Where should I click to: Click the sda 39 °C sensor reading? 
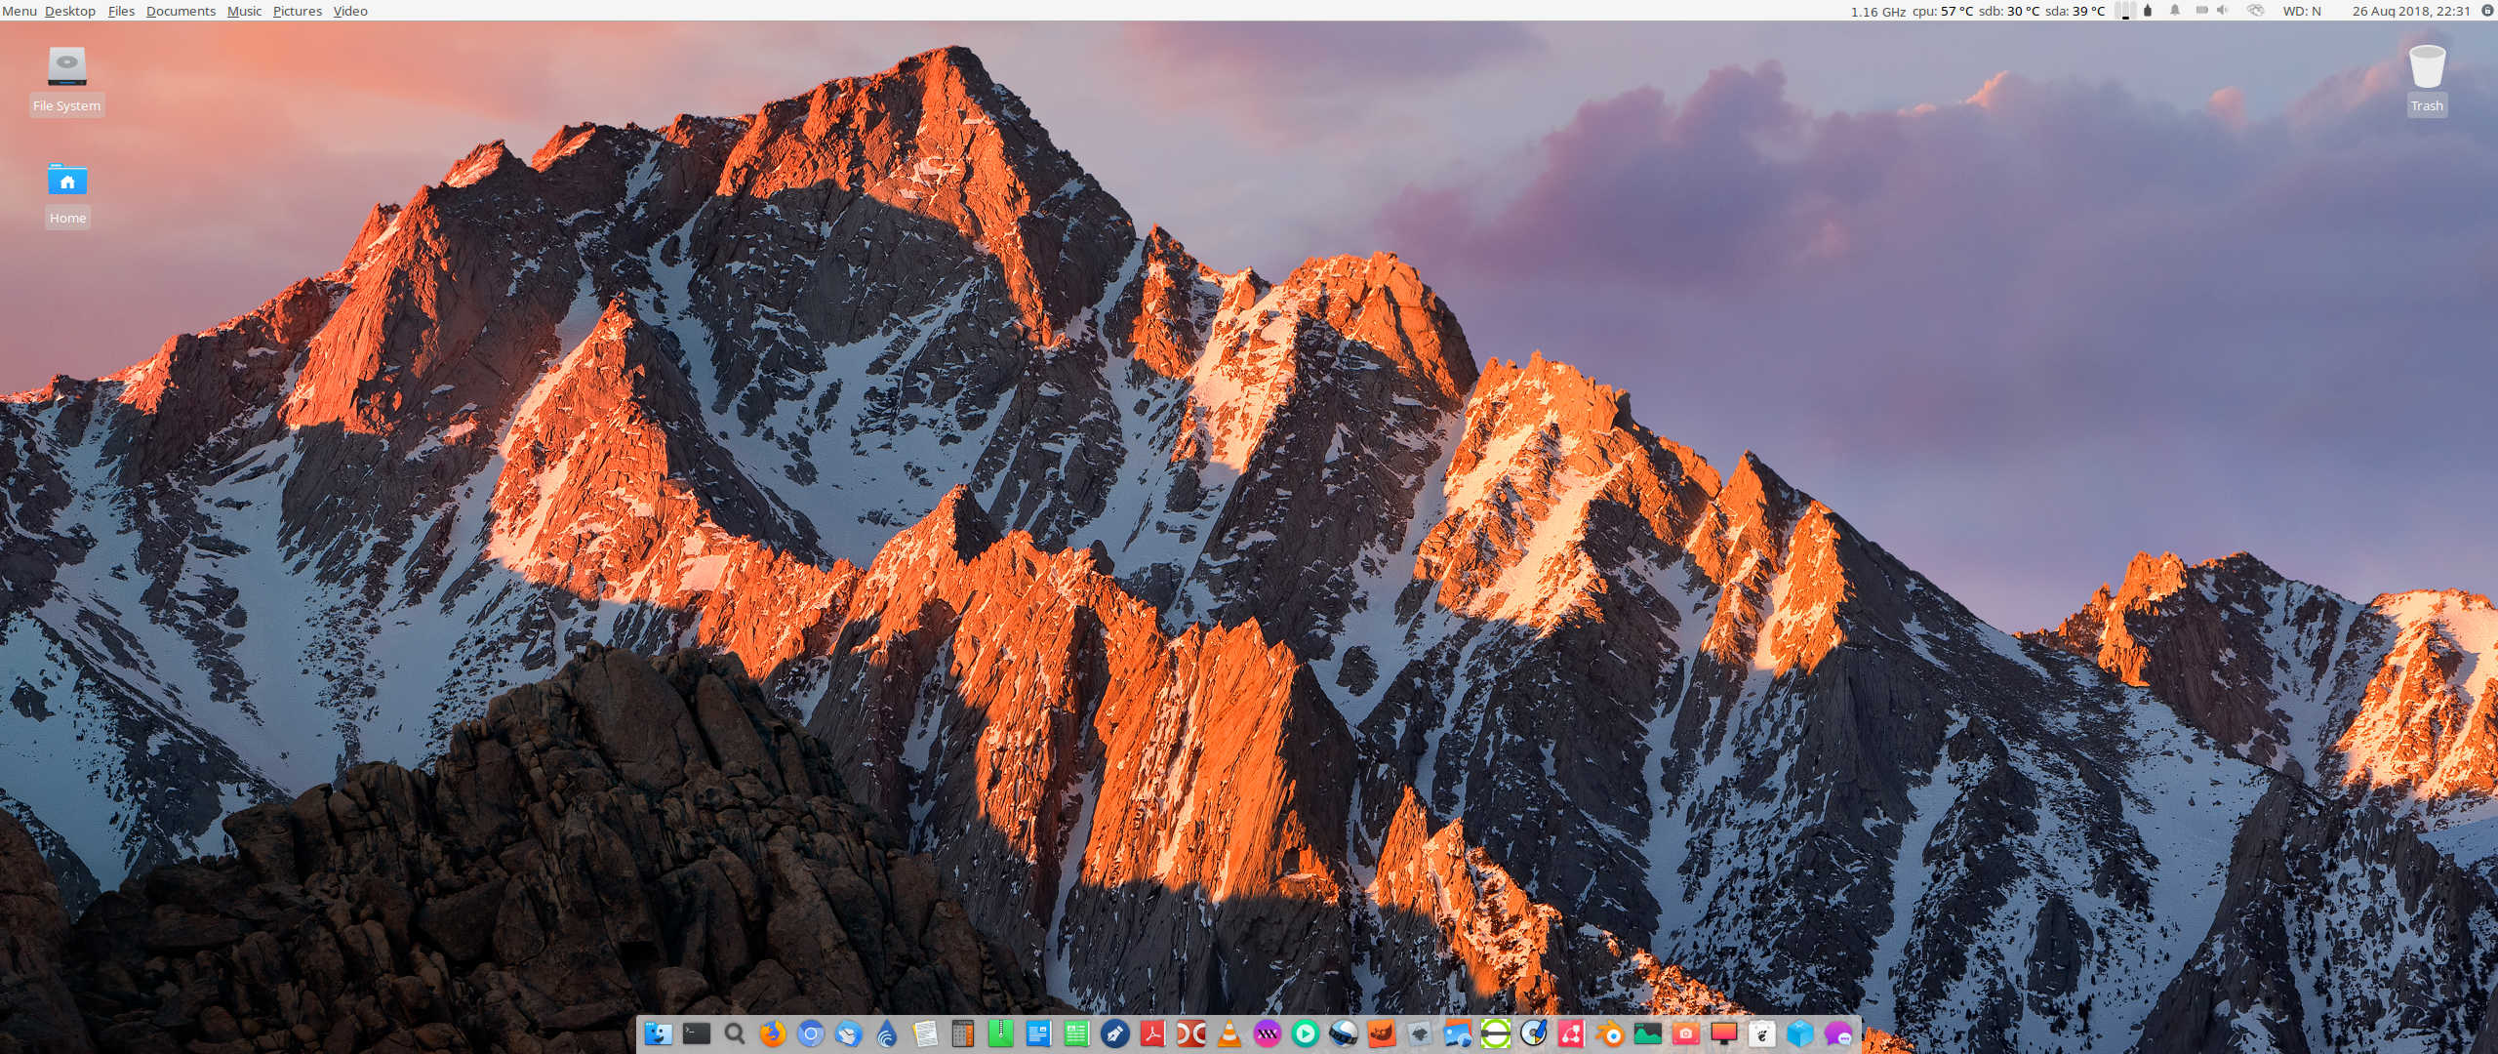2075,11
